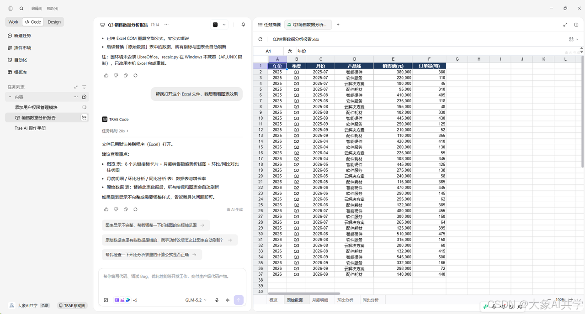585x314 pixels.
Task: Thumbs up the first AI response
Action: tap(106, 75)
